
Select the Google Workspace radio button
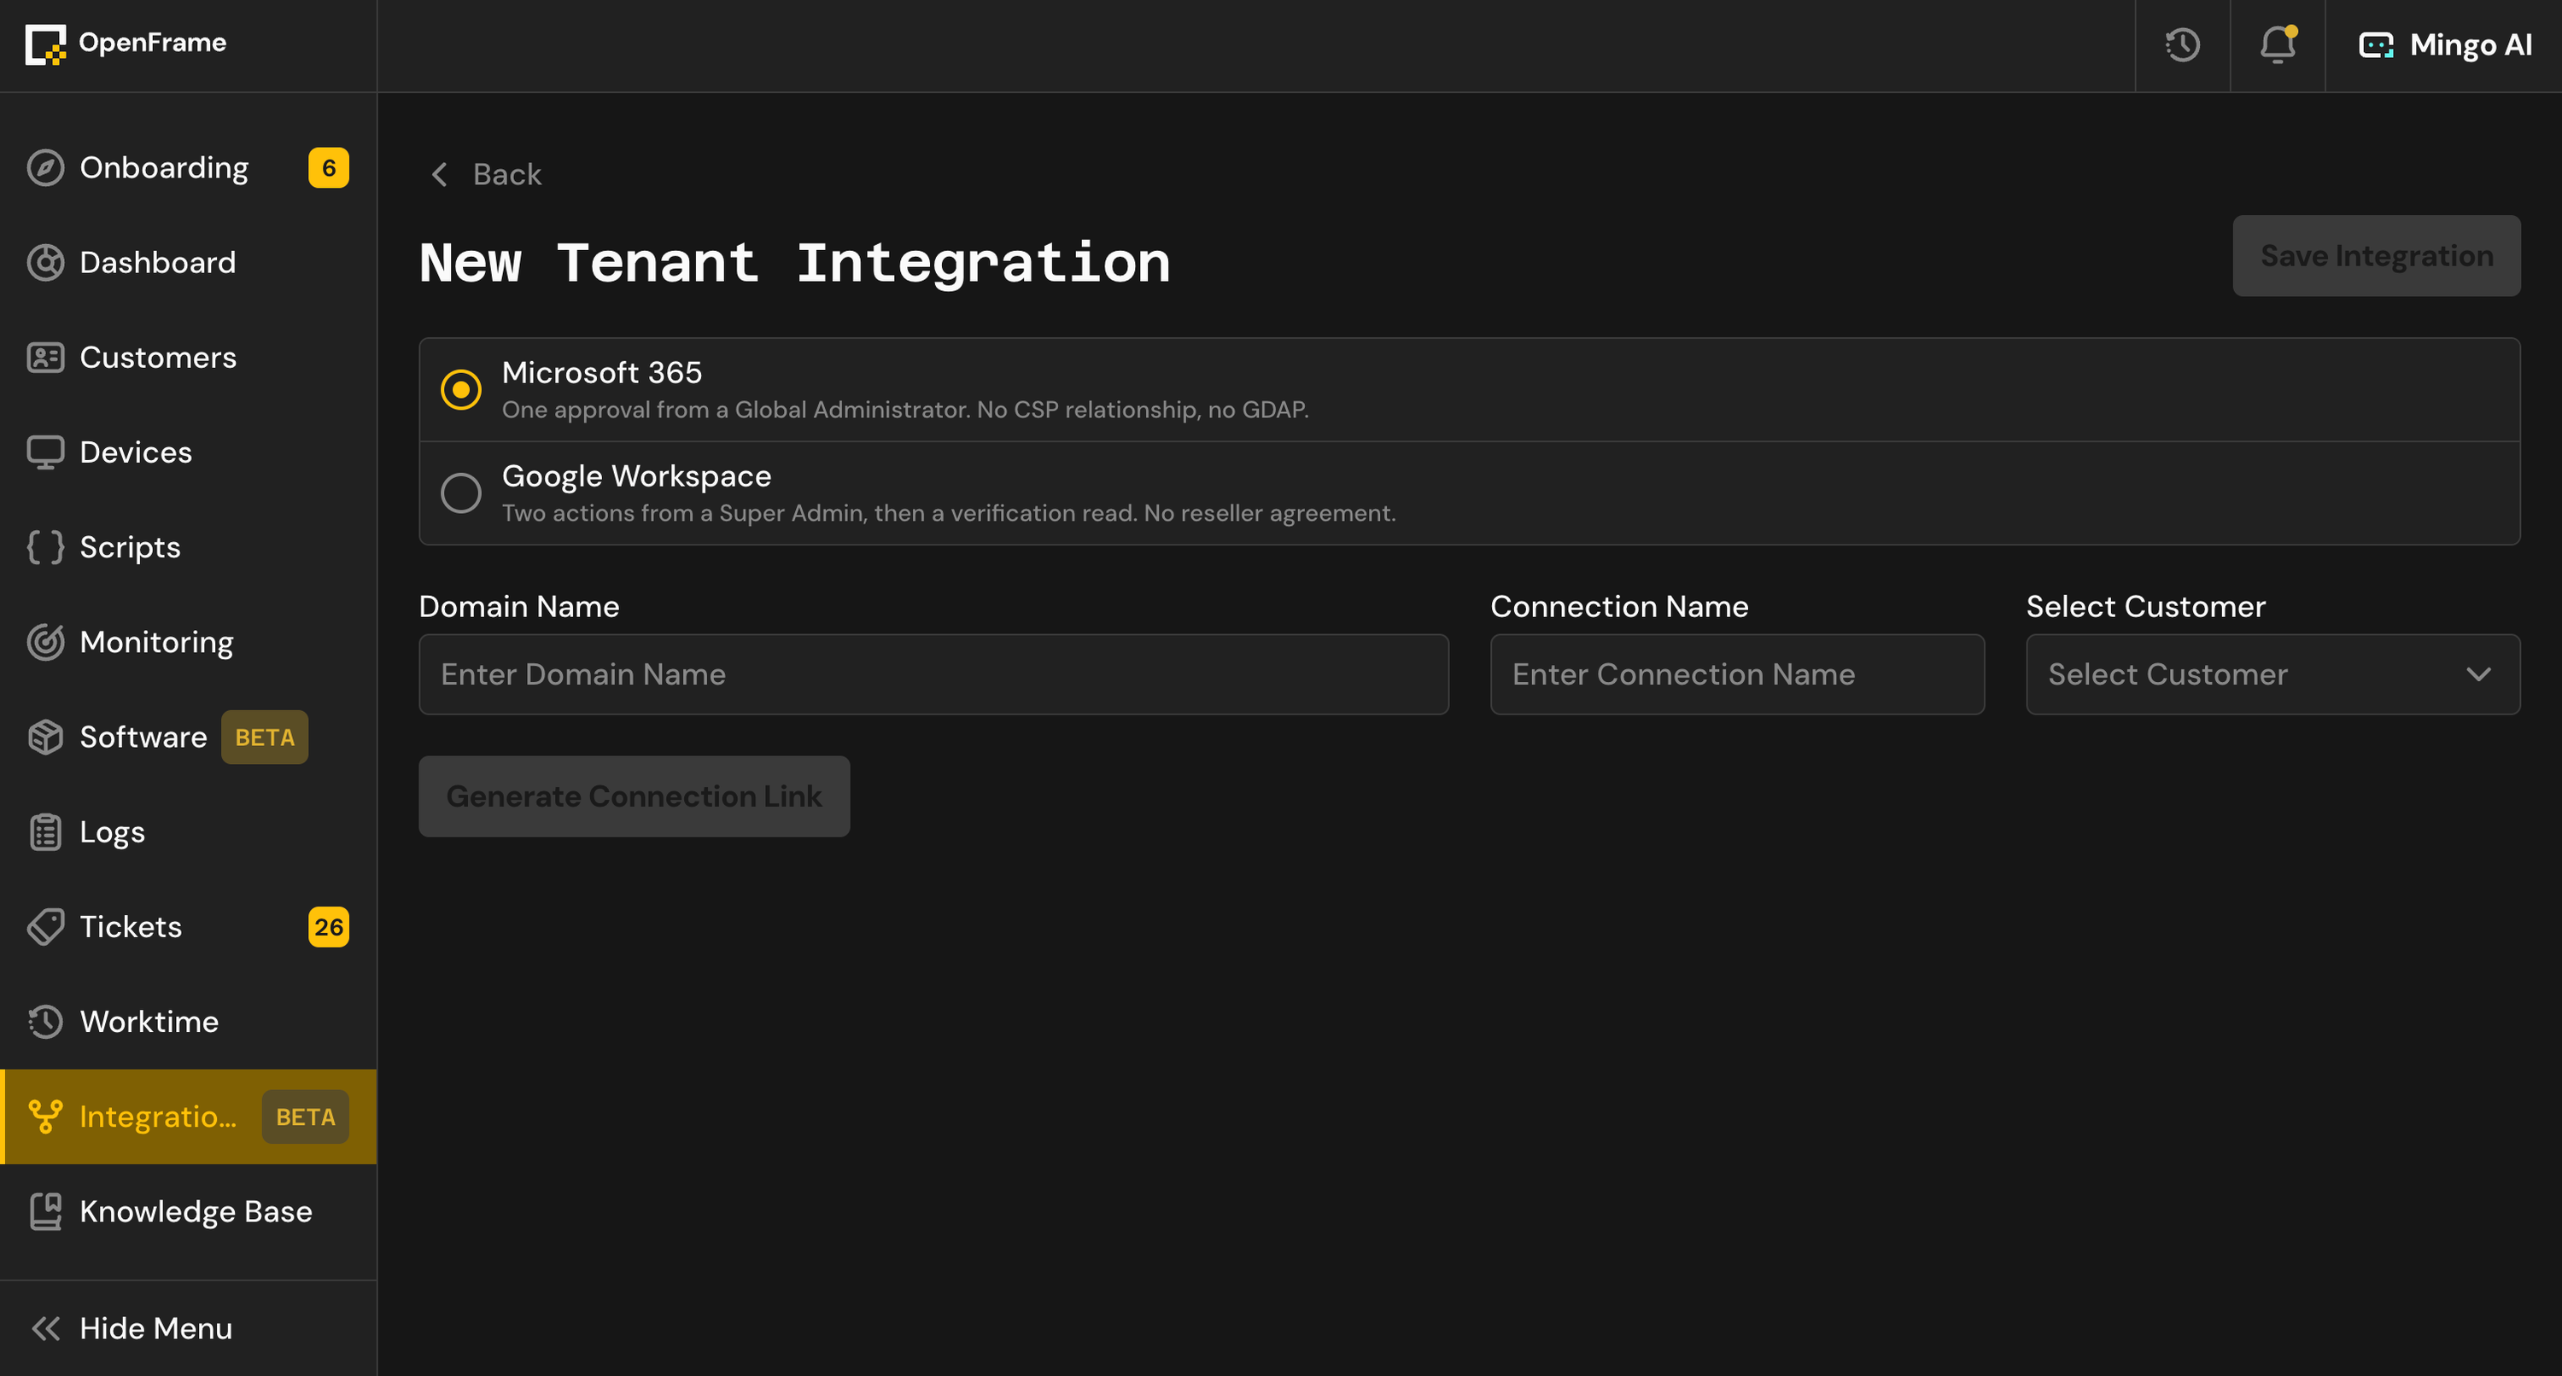tap(461, 493)
